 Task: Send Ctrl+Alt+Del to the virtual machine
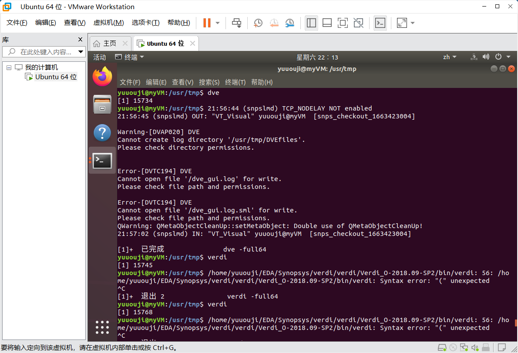[x=236, y=23]
